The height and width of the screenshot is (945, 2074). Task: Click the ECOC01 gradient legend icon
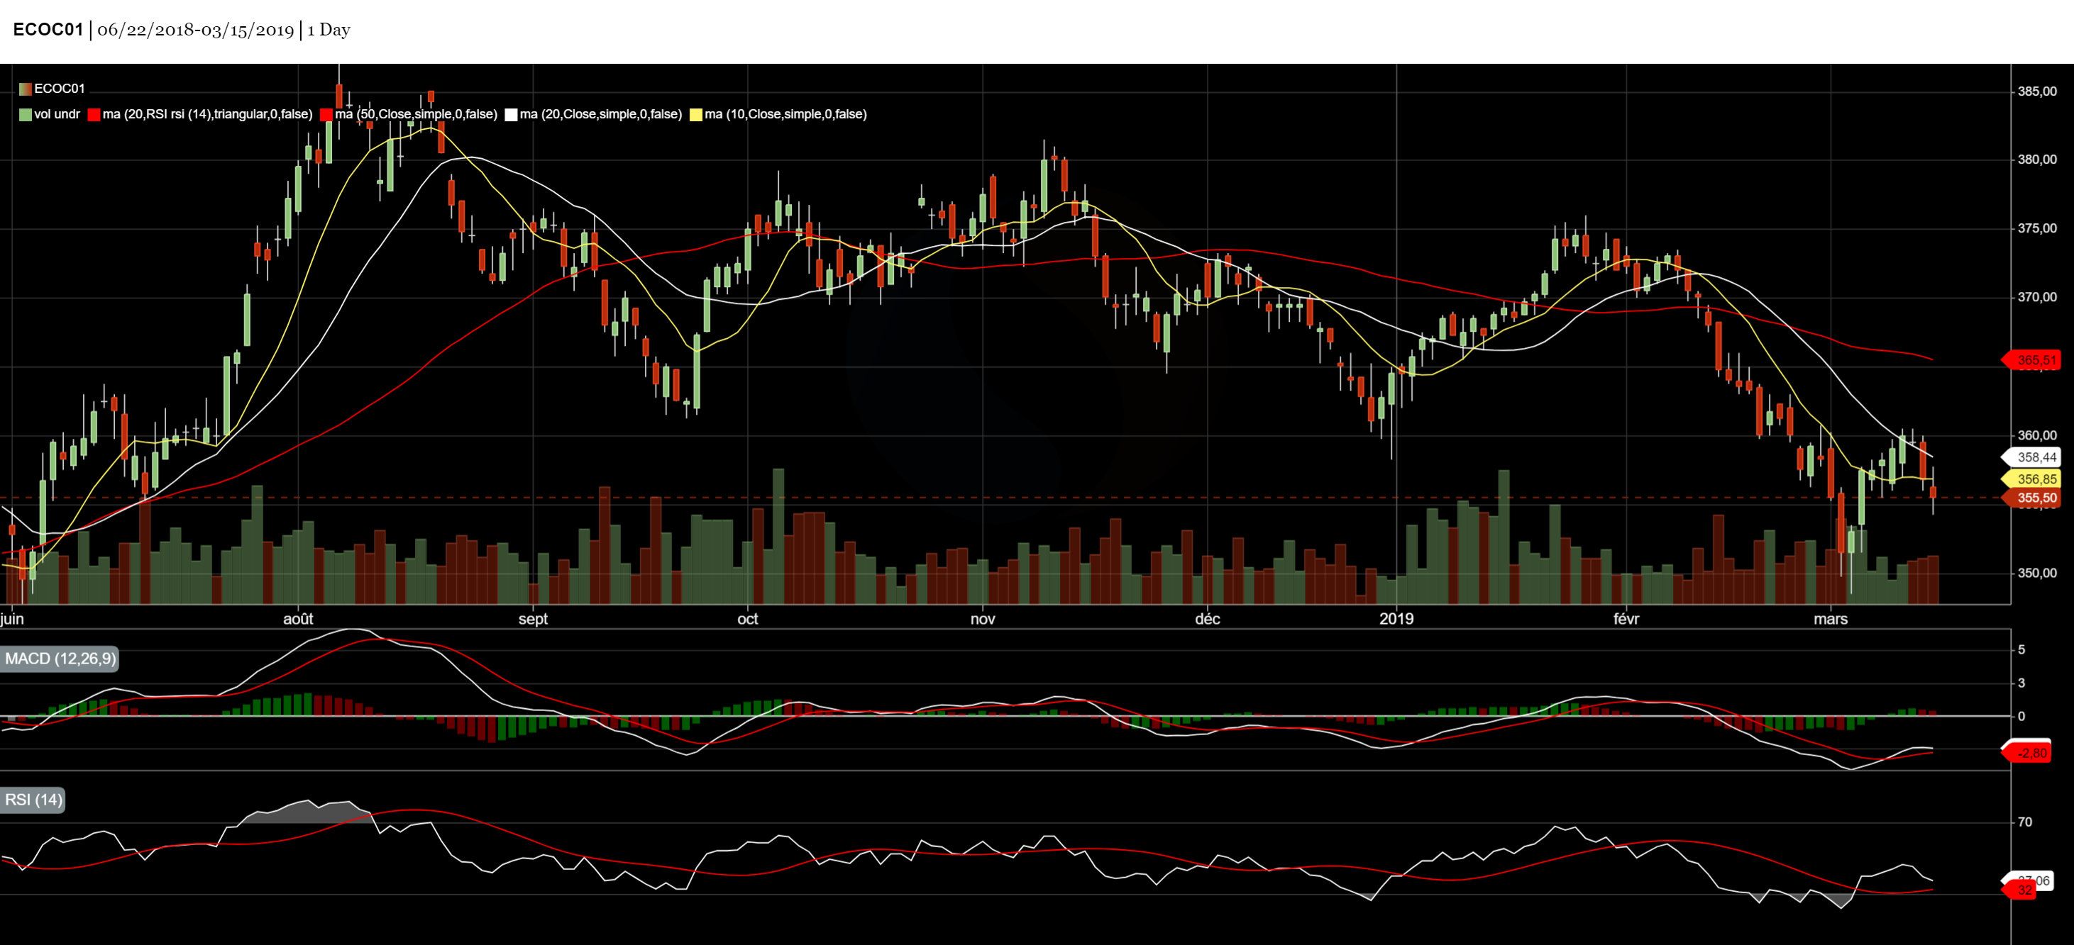click(x=26, y=89)
